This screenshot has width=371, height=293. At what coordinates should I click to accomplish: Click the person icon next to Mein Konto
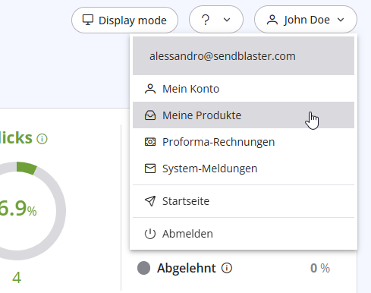point(150,89)
